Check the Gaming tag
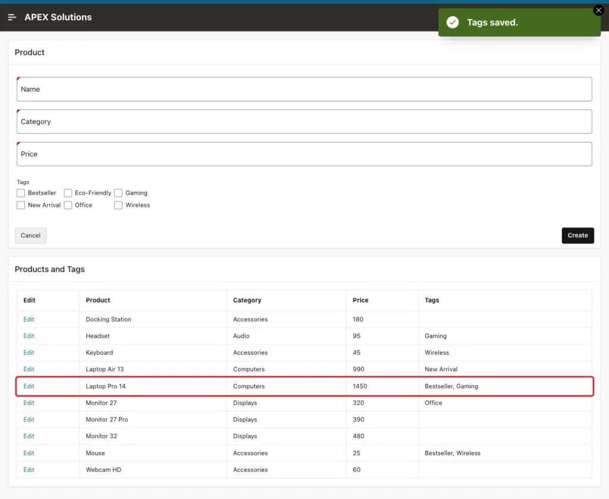 tap(118, 193)
